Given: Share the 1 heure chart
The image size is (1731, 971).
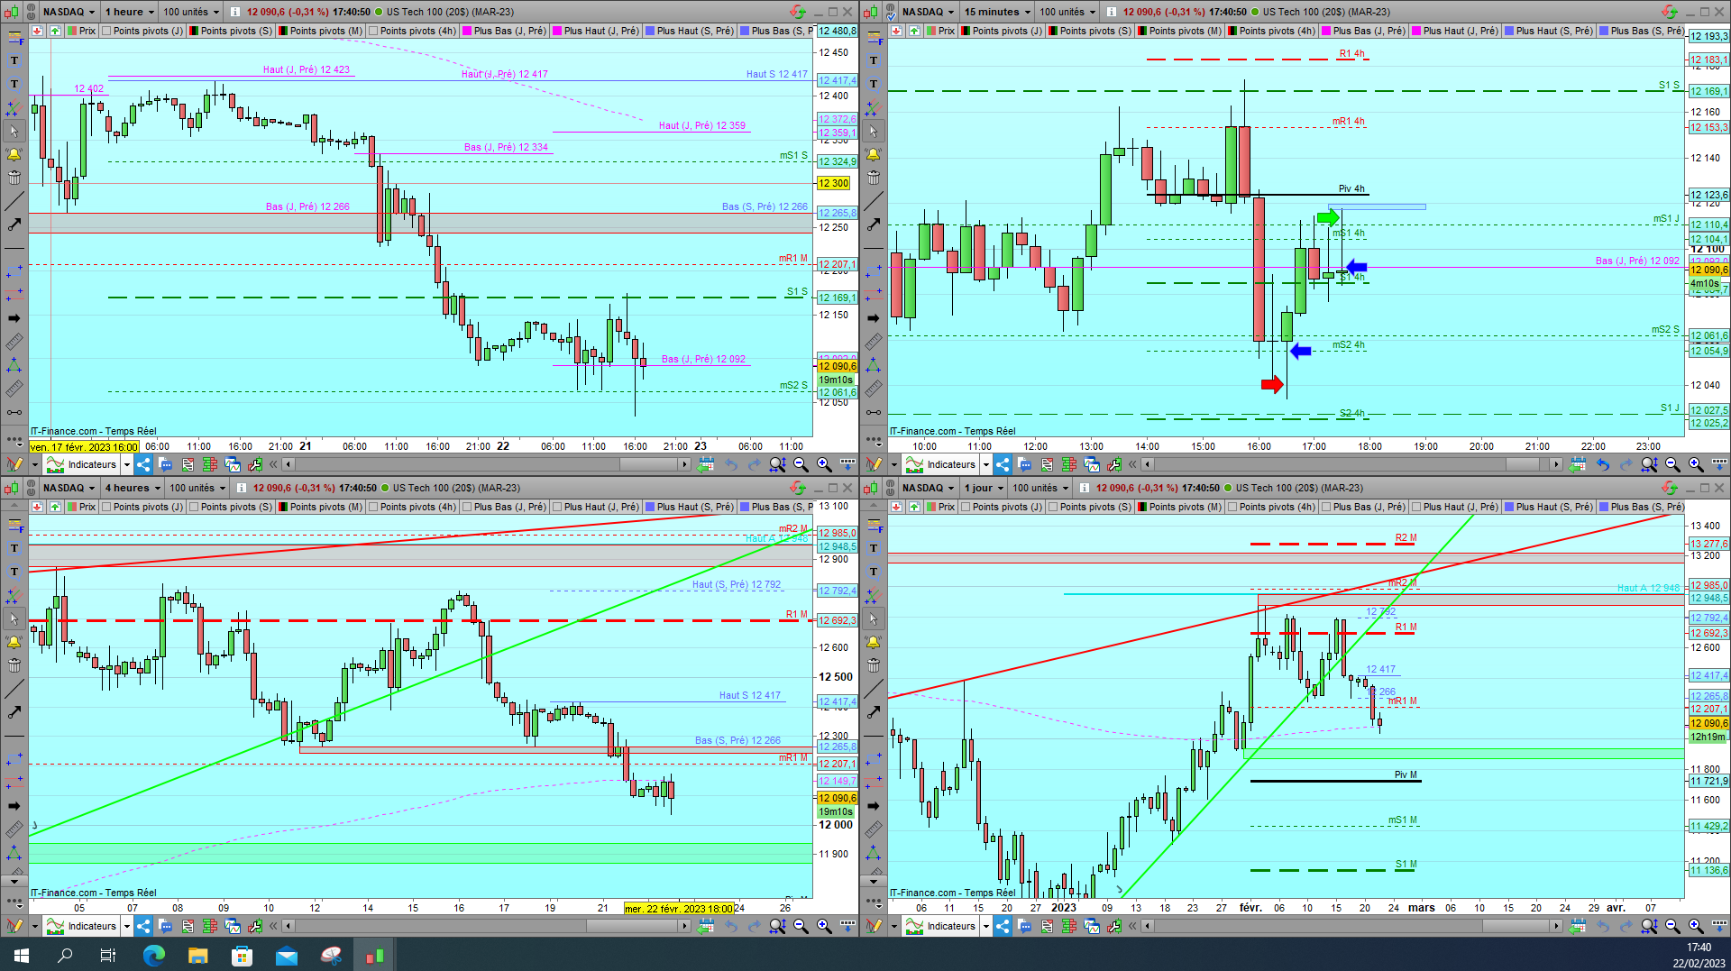Looking at the screenshot, I should click(143, 464).
